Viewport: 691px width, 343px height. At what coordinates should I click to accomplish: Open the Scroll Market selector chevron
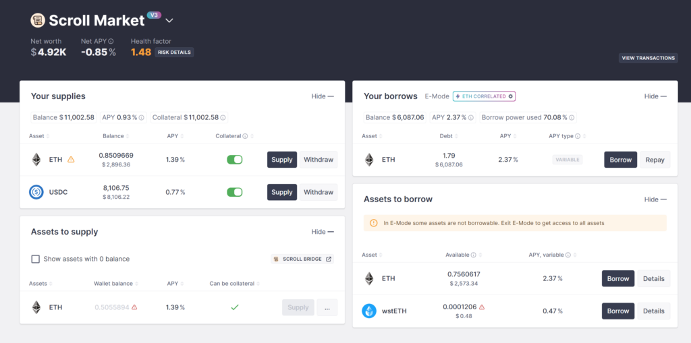pyautogui.click(x=169, y=20)
